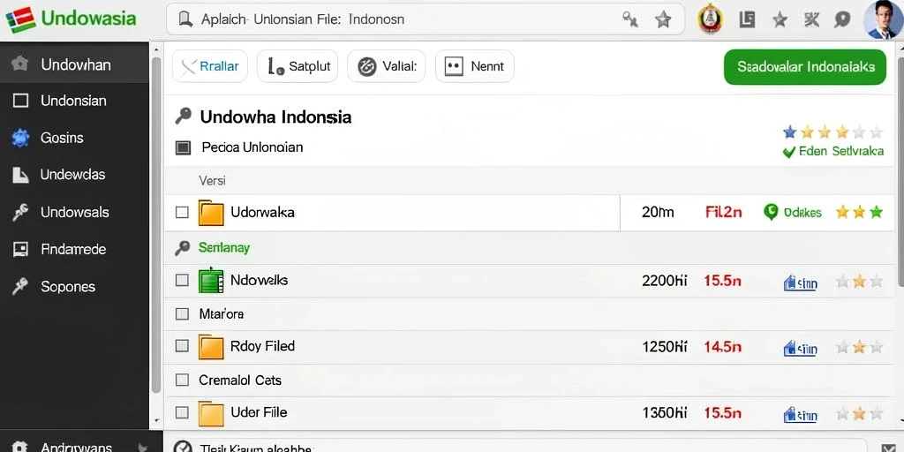Open the user profile avatar
This screenshot has height=452, width=904.
tap(883, 19)
